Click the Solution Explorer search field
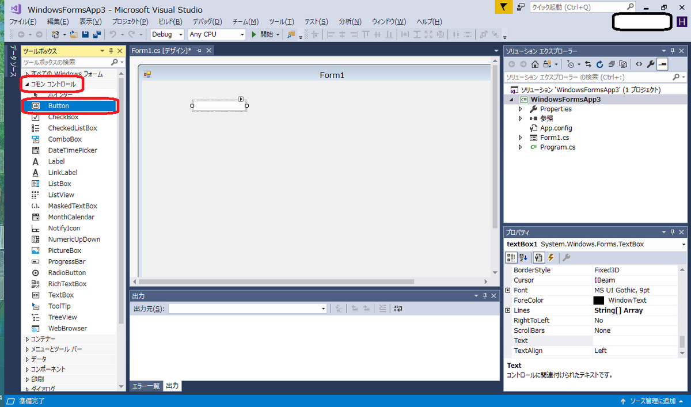 pos(587,77)
